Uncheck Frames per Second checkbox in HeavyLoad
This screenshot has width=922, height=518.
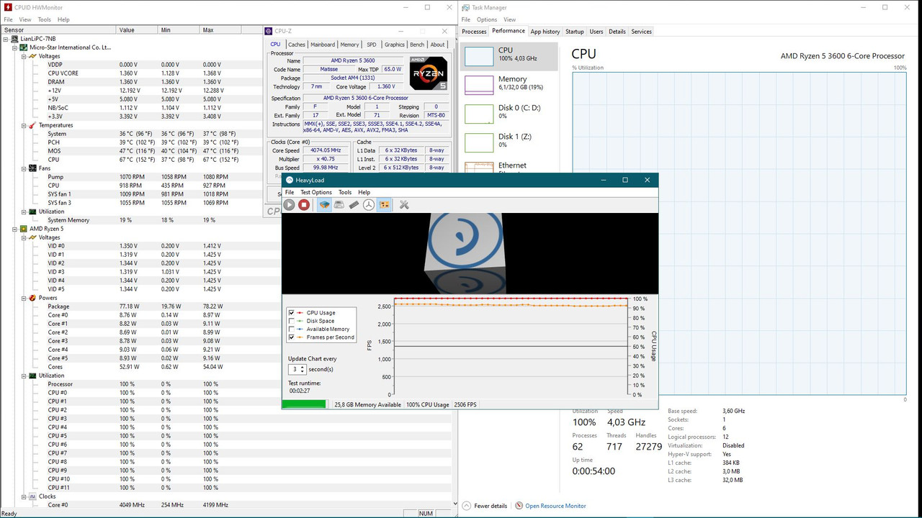click(x=292, y=337)
